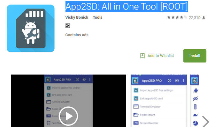The height and width of the screenshot is (127, 214).
Task: Click the Folder Mount folder icon in screenshot
Action: pos(136,115)
